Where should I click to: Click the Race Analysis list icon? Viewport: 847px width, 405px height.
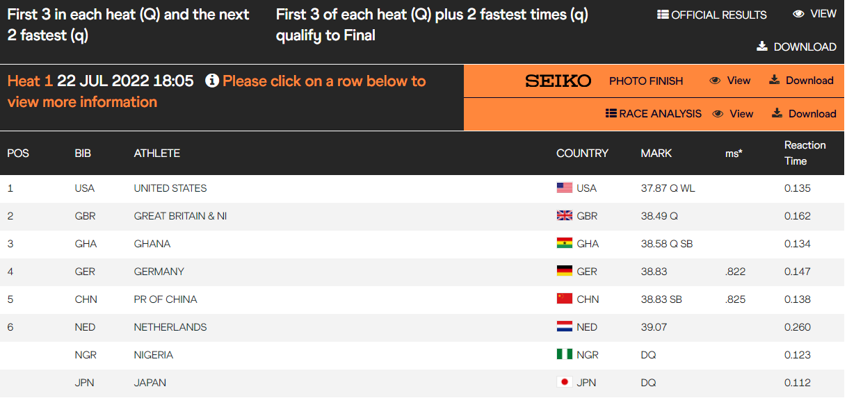click(611, 113)
